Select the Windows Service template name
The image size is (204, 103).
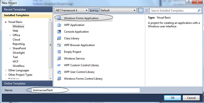pyautogui.click(x=74, y=59)
